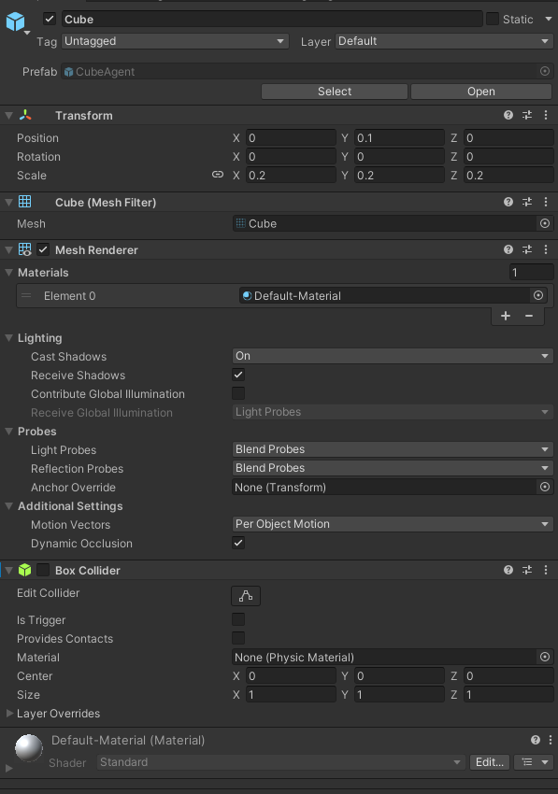Click the Default-Material sphere preview swatch
The width and height of the screenshot is (558, 794).
click(x=27, y=747)
